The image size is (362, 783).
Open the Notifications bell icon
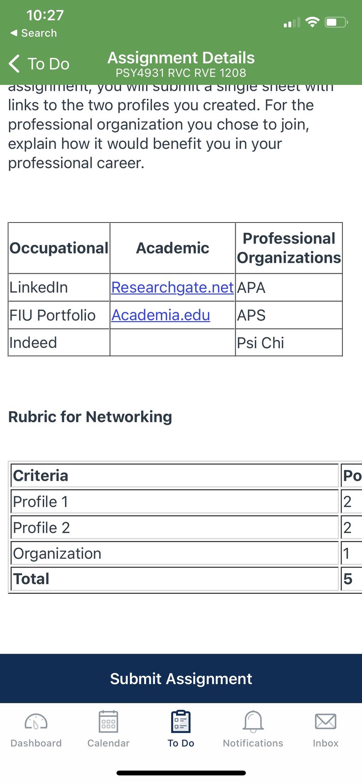click(253, 721)
